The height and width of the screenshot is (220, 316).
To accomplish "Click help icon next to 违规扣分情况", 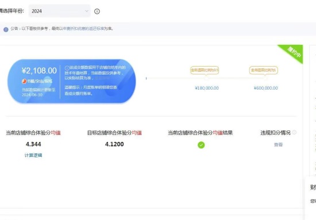I will pyautogui.click(x=294, y=132).
